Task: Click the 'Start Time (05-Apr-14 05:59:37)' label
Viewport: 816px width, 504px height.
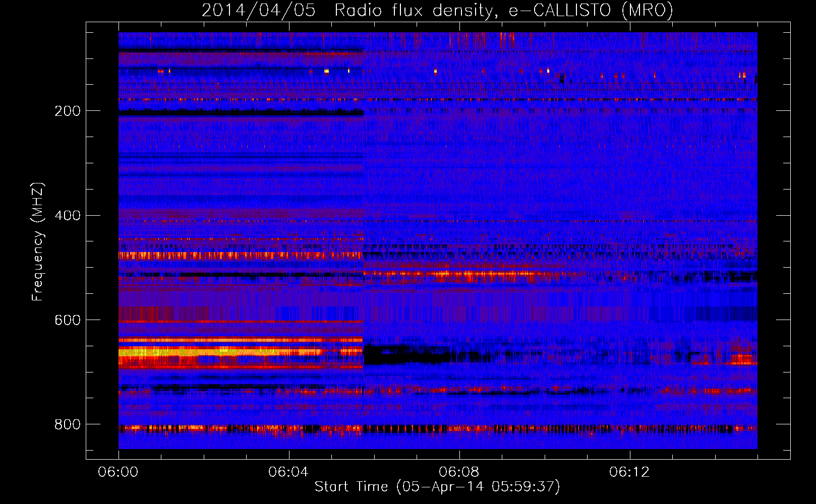Action: pyautogui.click(x=437, y=487)
